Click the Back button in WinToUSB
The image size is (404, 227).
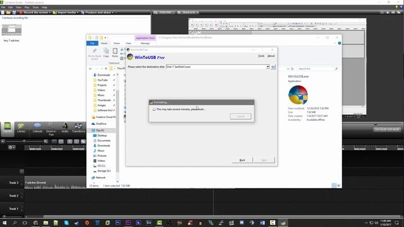point(242,160)
